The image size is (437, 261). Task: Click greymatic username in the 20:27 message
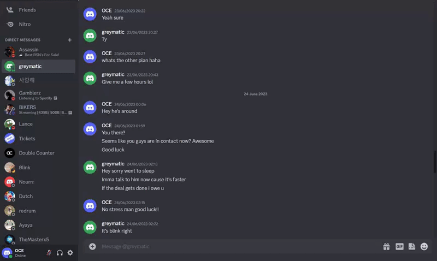tap(113, 32)
